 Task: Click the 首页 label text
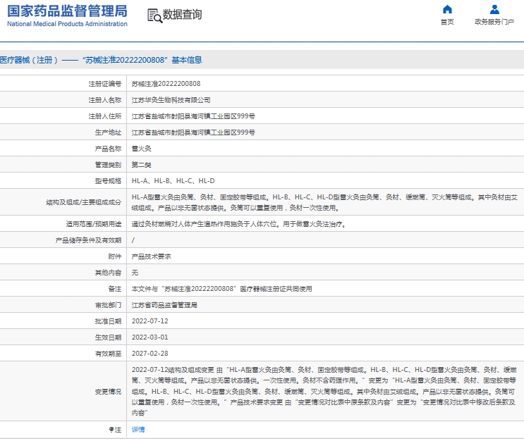pos(447,22)
